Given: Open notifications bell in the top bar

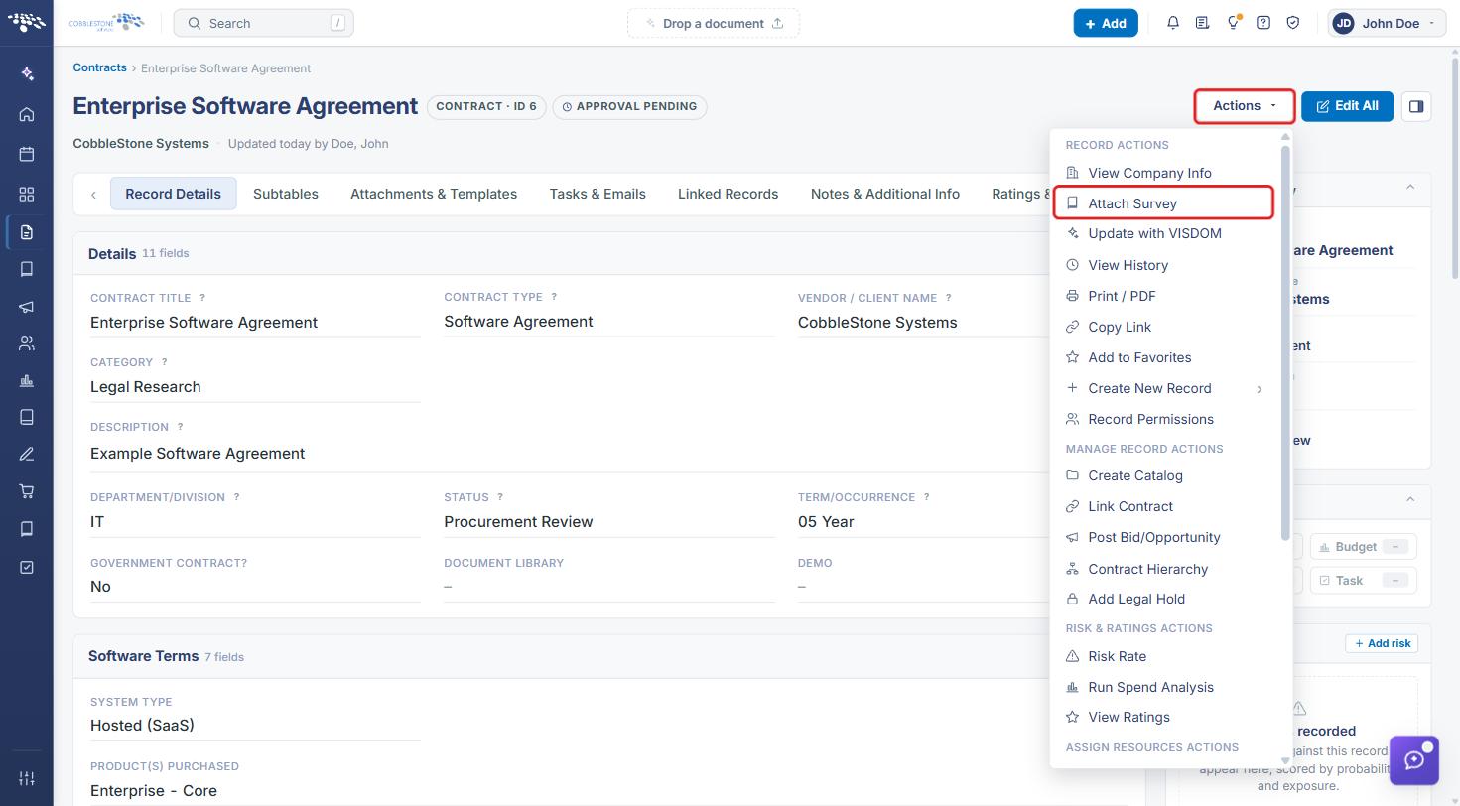Looking at the screenshot, I should tap(1173, 23).
